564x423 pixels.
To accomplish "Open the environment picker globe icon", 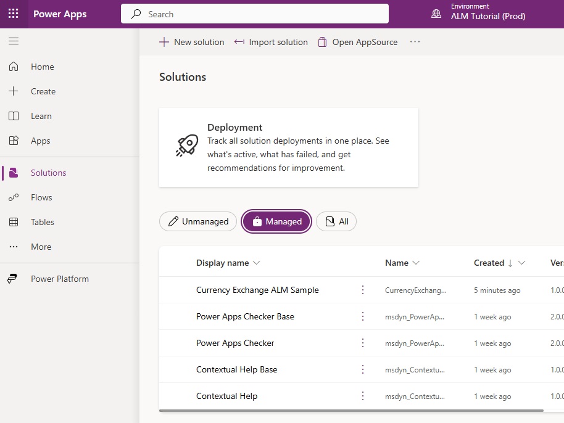I will [x=436, y=14].
